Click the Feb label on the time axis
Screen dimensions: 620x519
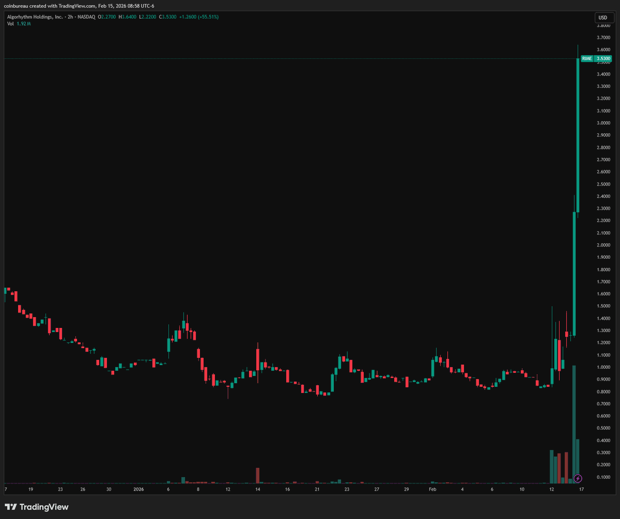(432, 489)
